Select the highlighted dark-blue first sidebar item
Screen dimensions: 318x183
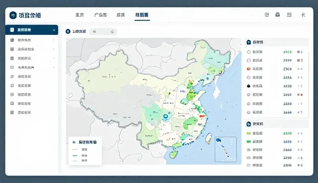coord(32,30)
